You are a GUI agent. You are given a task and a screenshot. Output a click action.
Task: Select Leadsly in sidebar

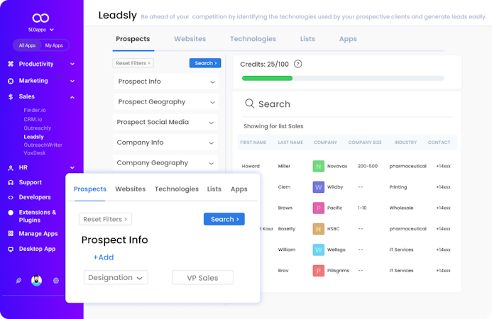click(33, 137)
